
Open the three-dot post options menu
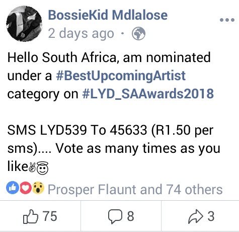[227, 20]
